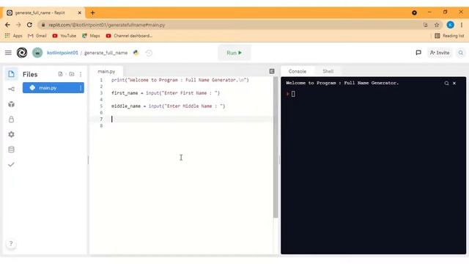The image size is (469, 264).
Task: Open the Maps bookmark
Action: (91, 36)
